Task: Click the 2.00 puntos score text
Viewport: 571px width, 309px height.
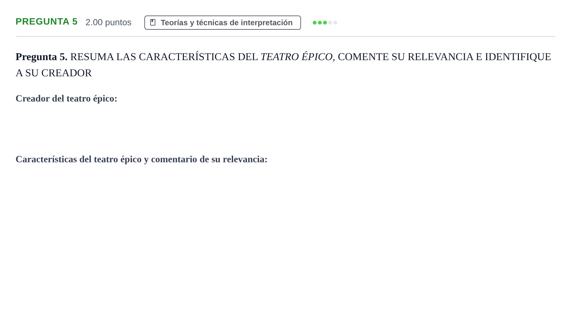Action: [108, 22]
